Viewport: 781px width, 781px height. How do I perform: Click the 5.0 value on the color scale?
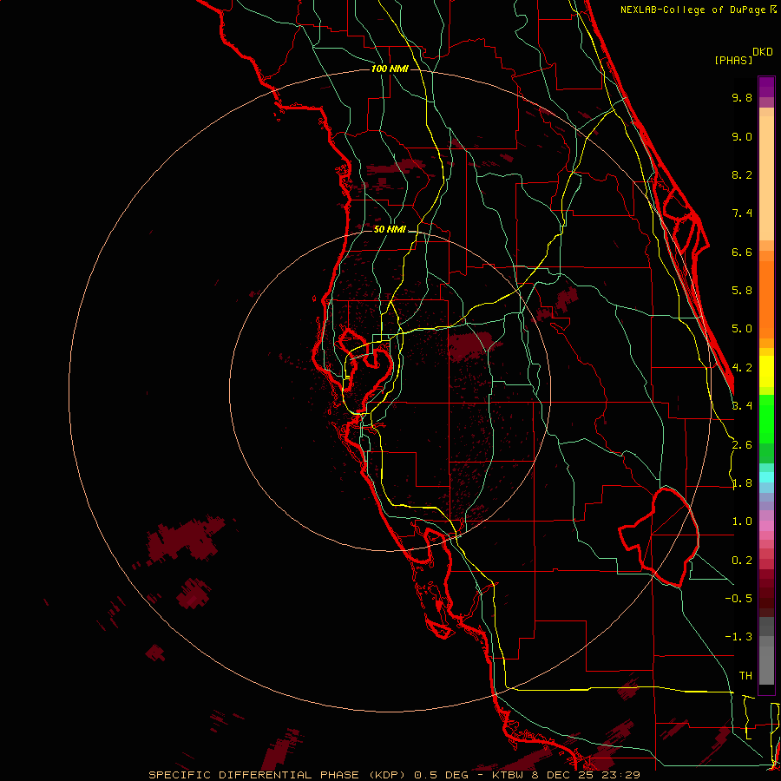coord(742,329)
